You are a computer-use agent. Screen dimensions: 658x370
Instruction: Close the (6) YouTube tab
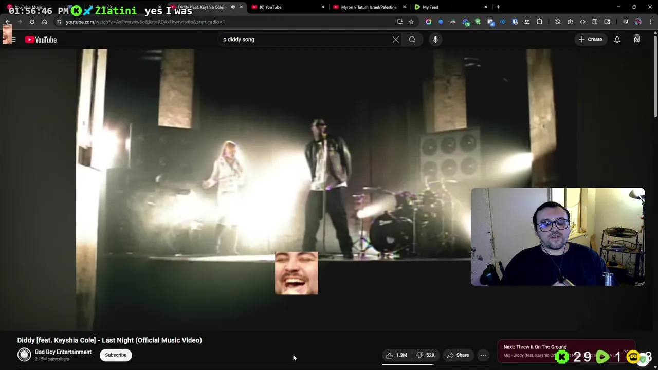coord(323,7)
